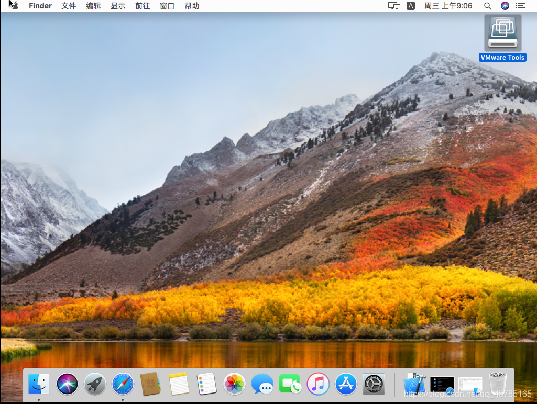Open the Trash
This screenshot has height=404, width=537.
click(498, 384)
